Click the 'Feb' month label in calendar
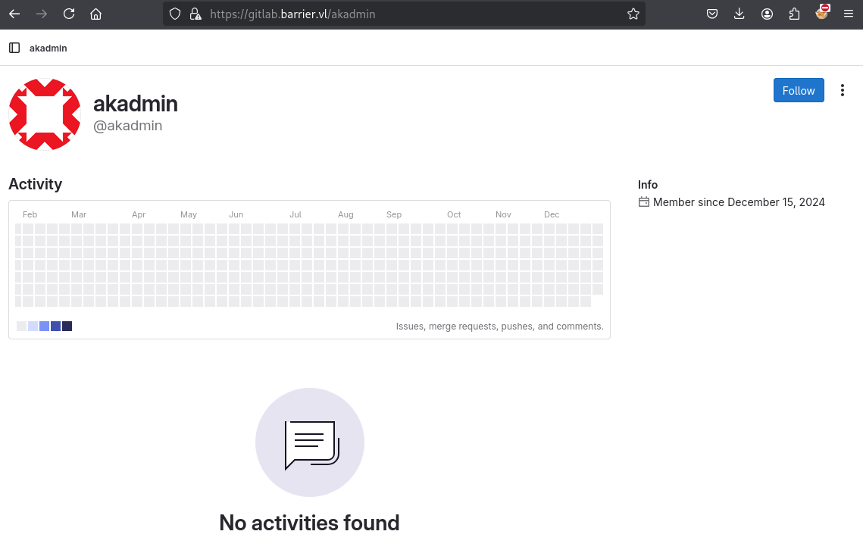Image resolution: width=863 pixels, height=550 pixels. [x=30, y=214]
